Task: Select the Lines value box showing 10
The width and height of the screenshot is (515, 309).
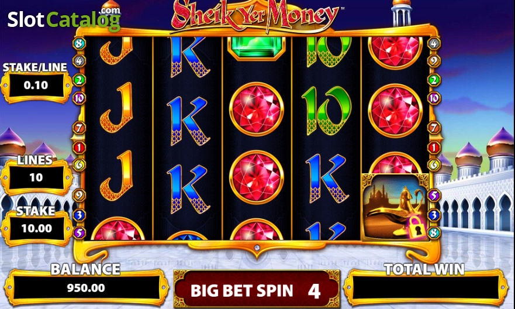Action: tap(36, 178)
